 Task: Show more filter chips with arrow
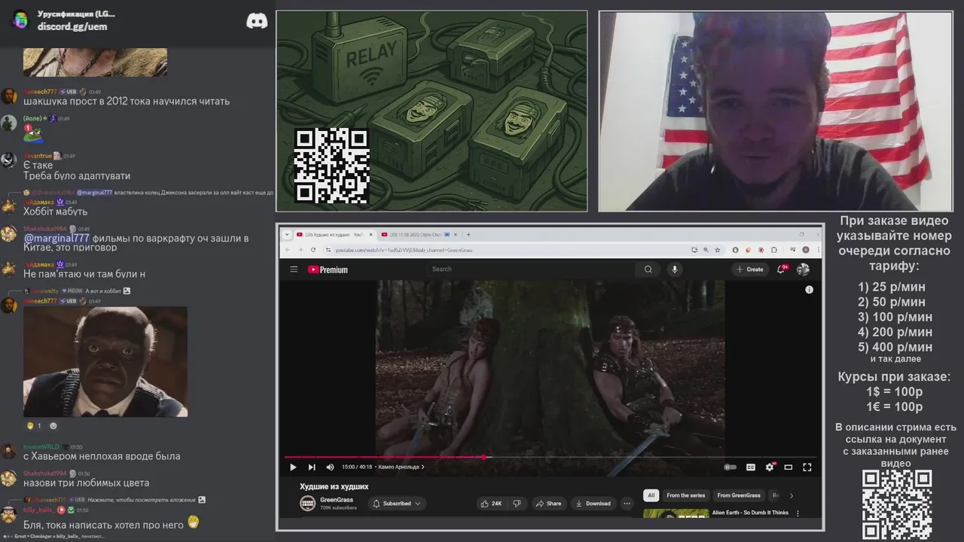click(x=791, y=495)
